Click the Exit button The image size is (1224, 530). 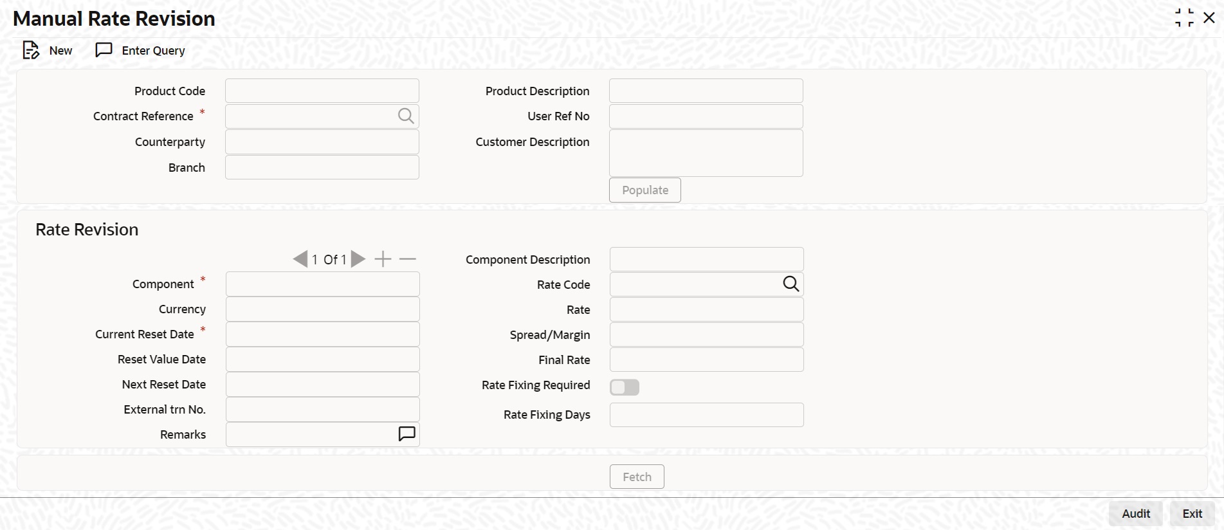[1192, 513]
